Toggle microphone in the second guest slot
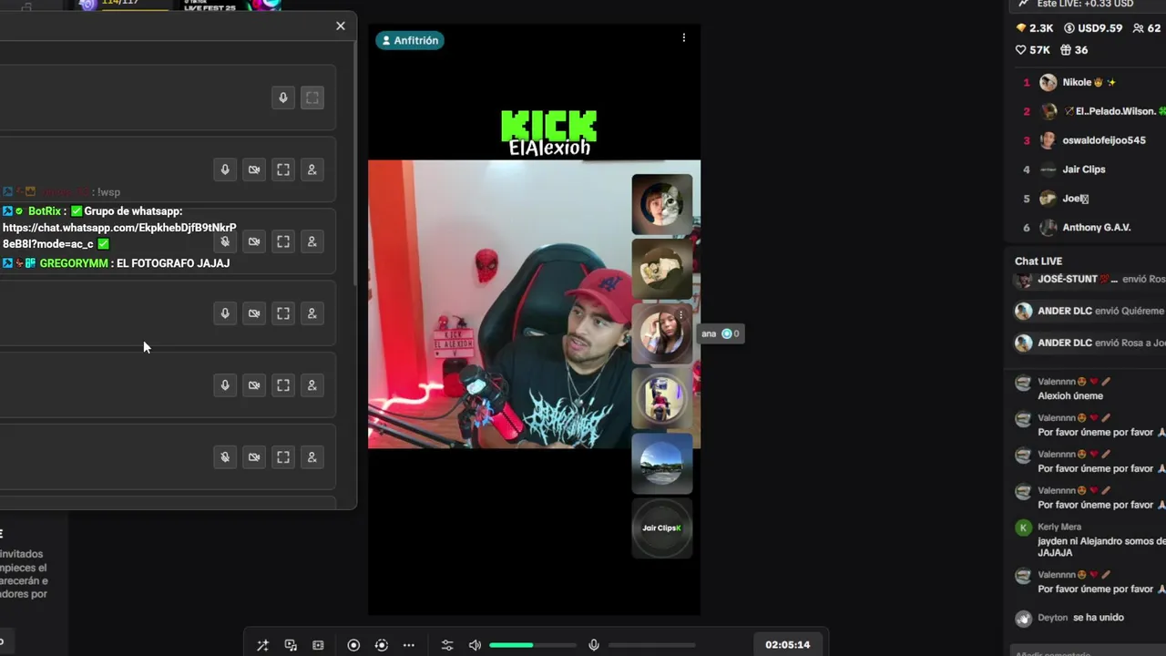Image resolution: width=1166 pixels, height=656 pixels. [x=225, y=169]
